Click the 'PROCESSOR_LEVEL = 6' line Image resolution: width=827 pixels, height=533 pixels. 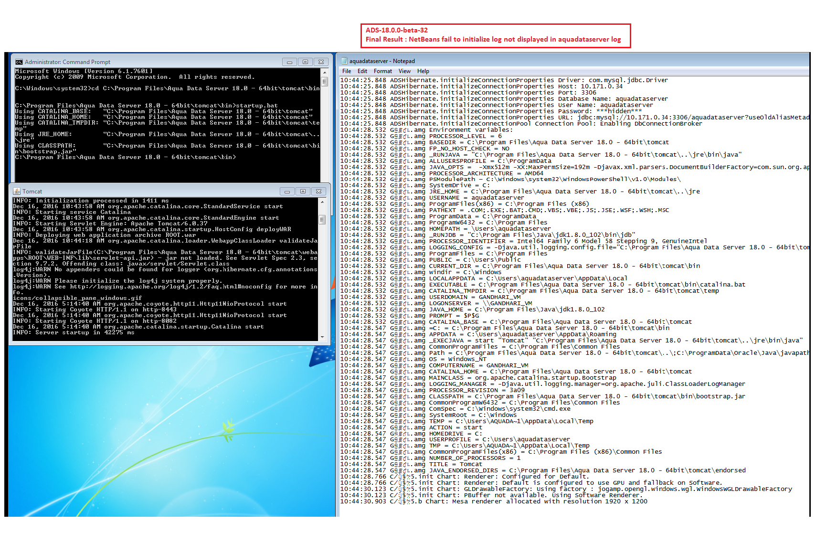coord(421,136)
